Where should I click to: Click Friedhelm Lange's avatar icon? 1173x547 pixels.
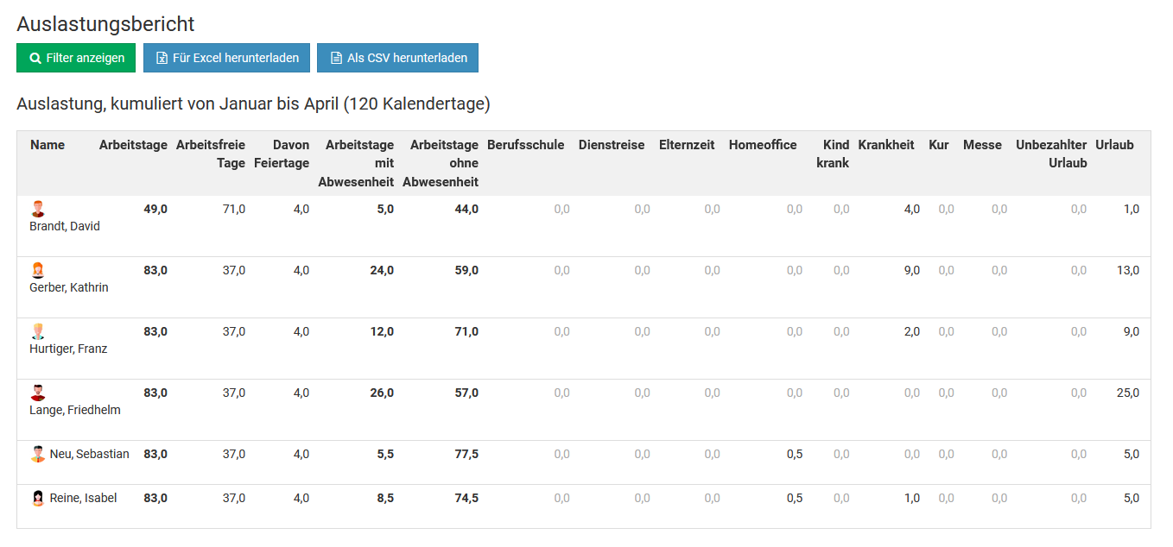tap(38, 393)
